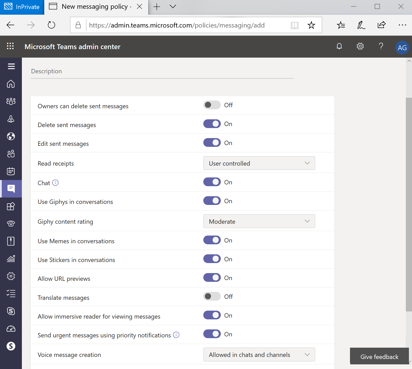Image resolution: width=412 pixels, height=369 pixels.
Task: Open Giphy content rating dropdown
Action: point(259,221)
